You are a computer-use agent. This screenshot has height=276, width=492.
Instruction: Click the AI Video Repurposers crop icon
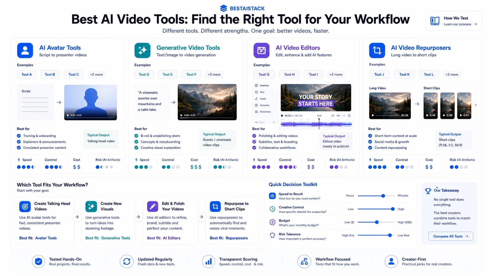(x=377, y=50)
